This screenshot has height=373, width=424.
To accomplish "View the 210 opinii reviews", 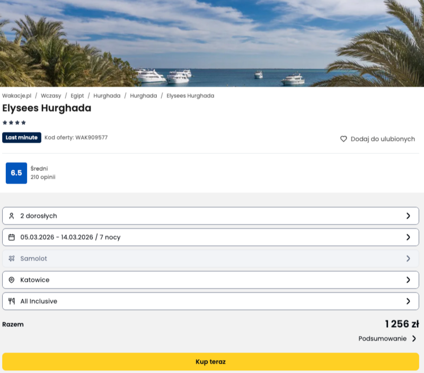I will click(43, 177).
